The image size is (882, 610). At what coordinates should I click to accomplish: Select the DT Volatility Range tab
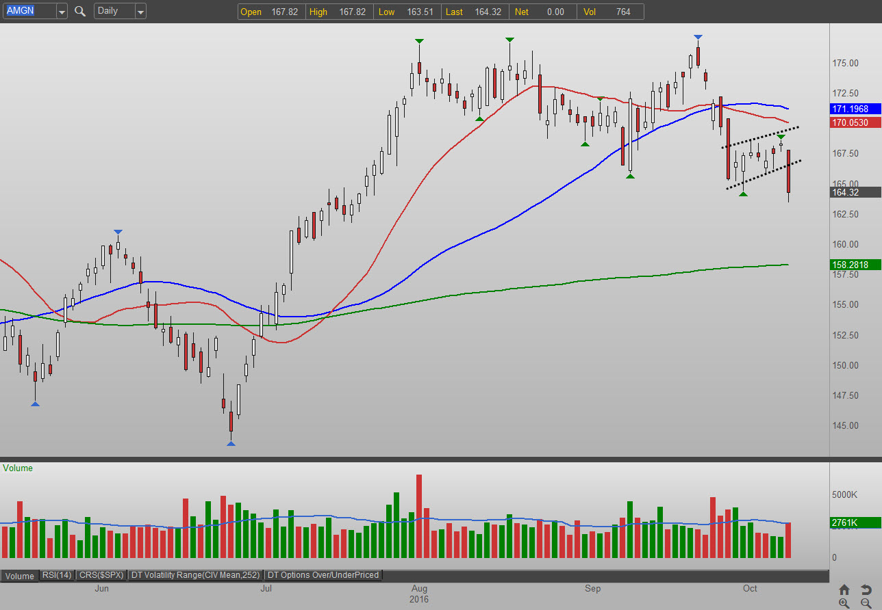tap(196, 575)
